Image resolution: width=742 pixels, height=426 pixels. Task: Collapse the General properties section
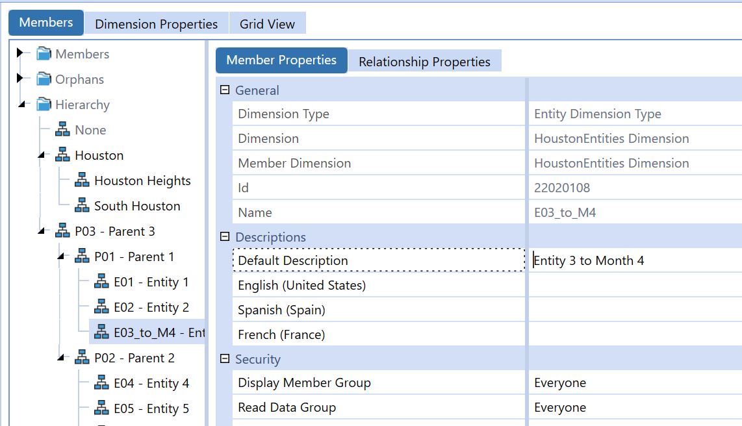[x=225, y=90]
